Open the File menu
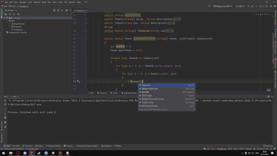Screen dimensions: 277x156 tap(6, 2)
